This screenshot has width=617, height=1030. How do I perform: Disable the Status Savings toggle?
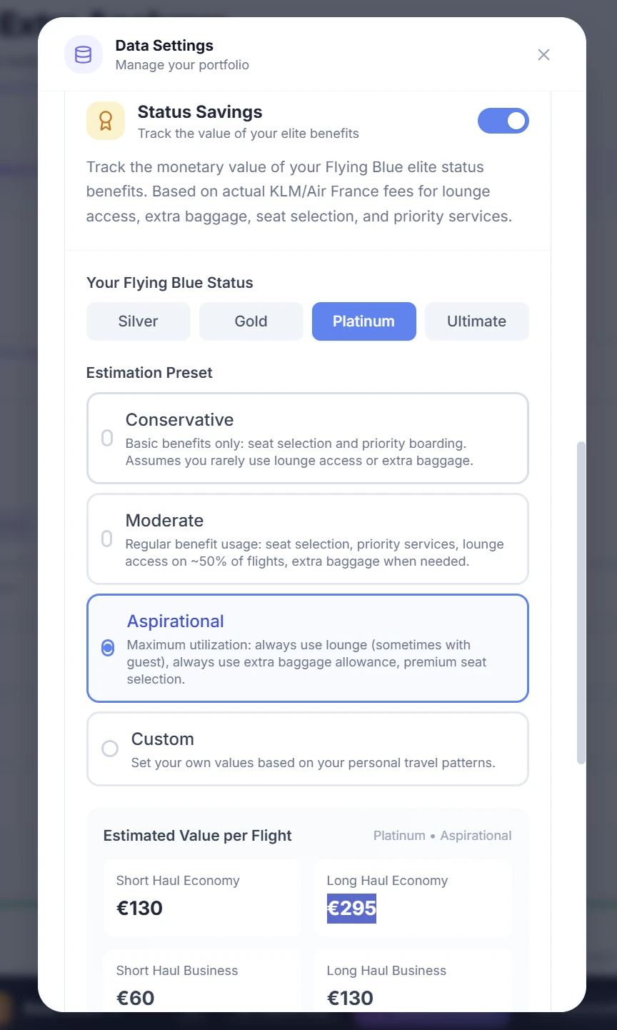503,121
